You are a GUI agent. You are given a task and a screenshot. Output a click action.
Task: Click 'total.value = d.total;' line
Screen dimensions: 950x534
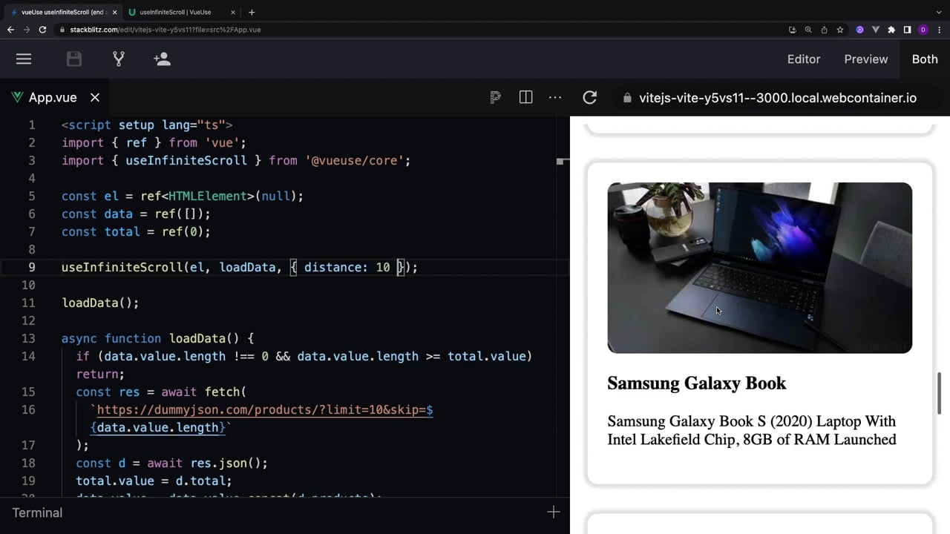click(x=154, y=481)
